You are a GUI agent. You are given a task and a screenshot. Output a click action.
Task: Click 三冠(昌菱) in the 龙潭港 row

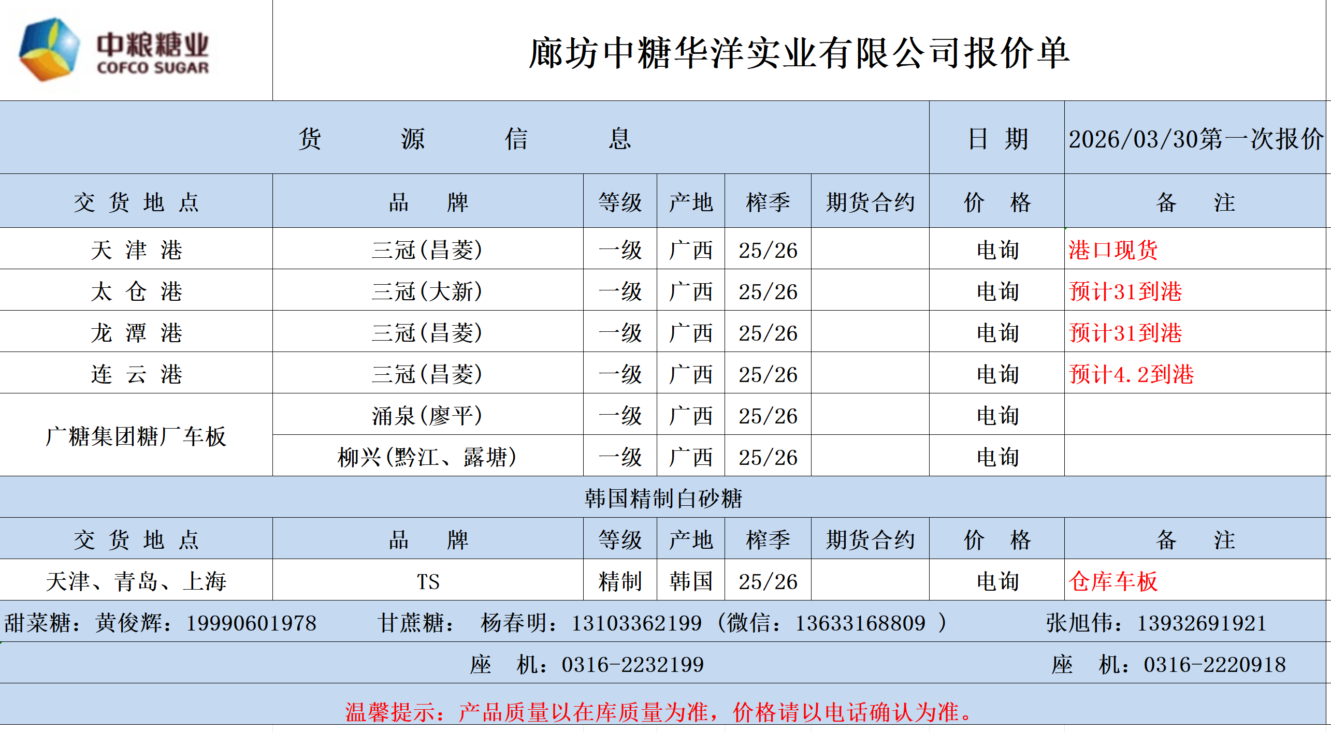click(428, 332)
